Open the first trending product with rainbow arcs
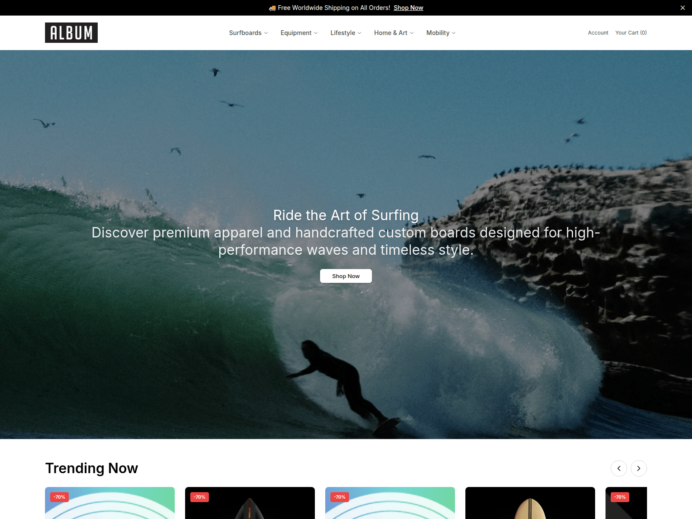The width and height of the screenshot is (692, 519). (x=110, y=503)
